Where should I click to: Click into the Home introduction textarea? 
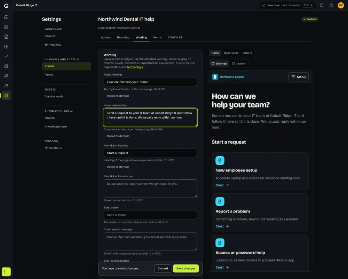point(150,117)
